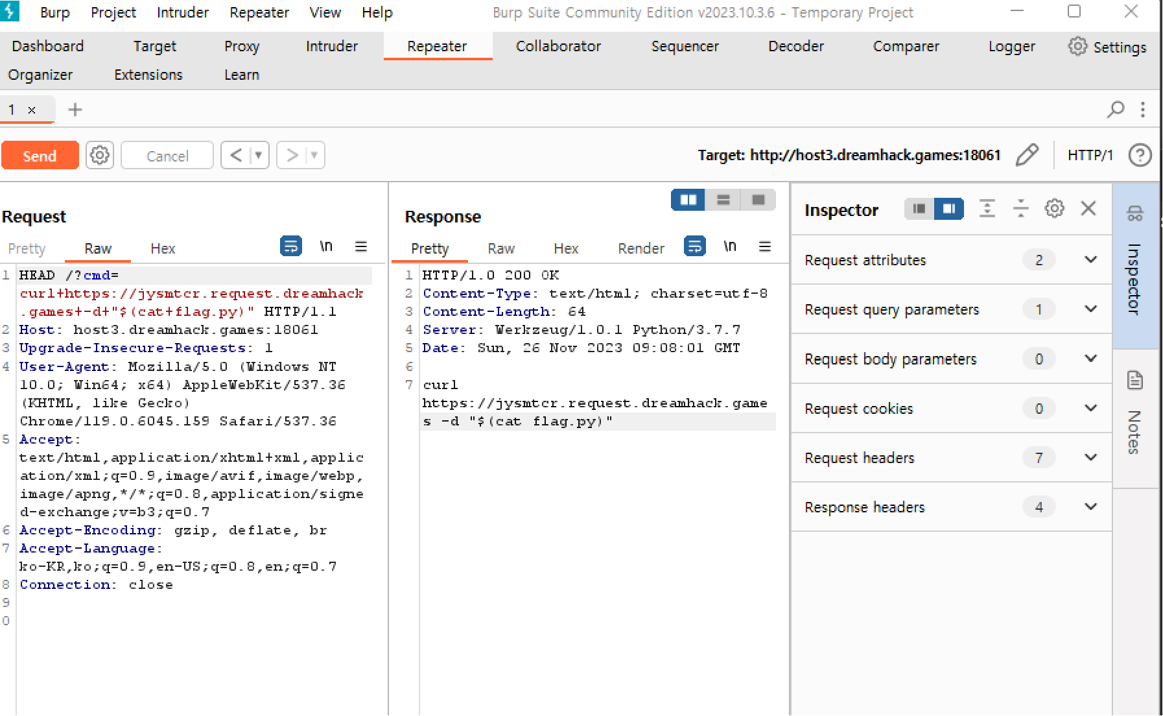This screenshot has width=1163, height=716.
Task: Expand Request query parameters section
Action: (x=951, y=309)
